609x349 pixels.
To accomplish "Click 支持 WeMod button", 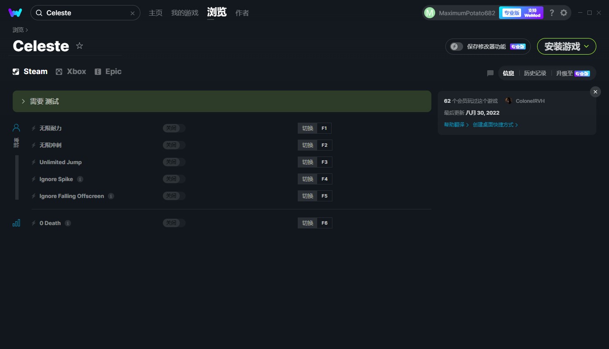I will (x=532, y=13).
